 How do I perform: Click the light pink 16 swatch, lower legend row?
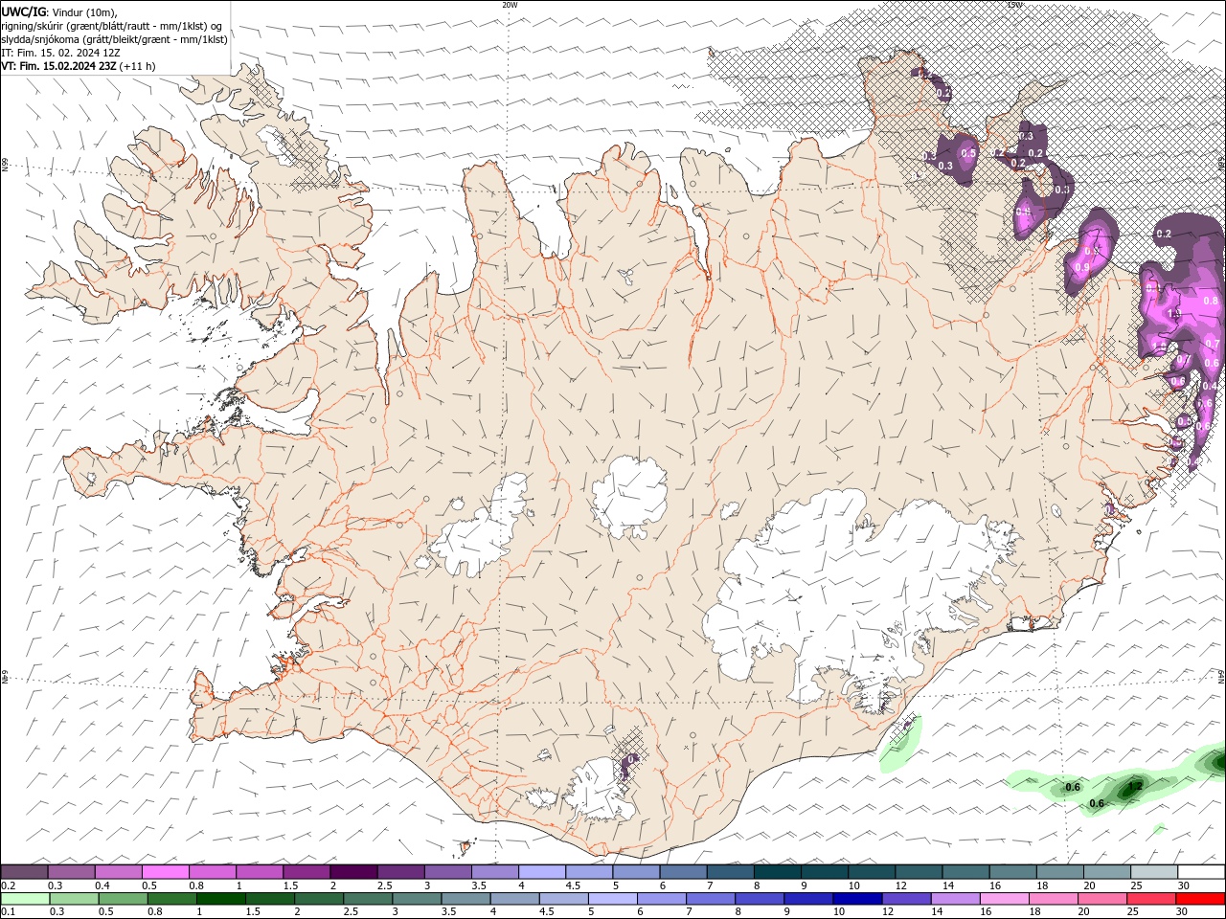(x=1005, y=899)
